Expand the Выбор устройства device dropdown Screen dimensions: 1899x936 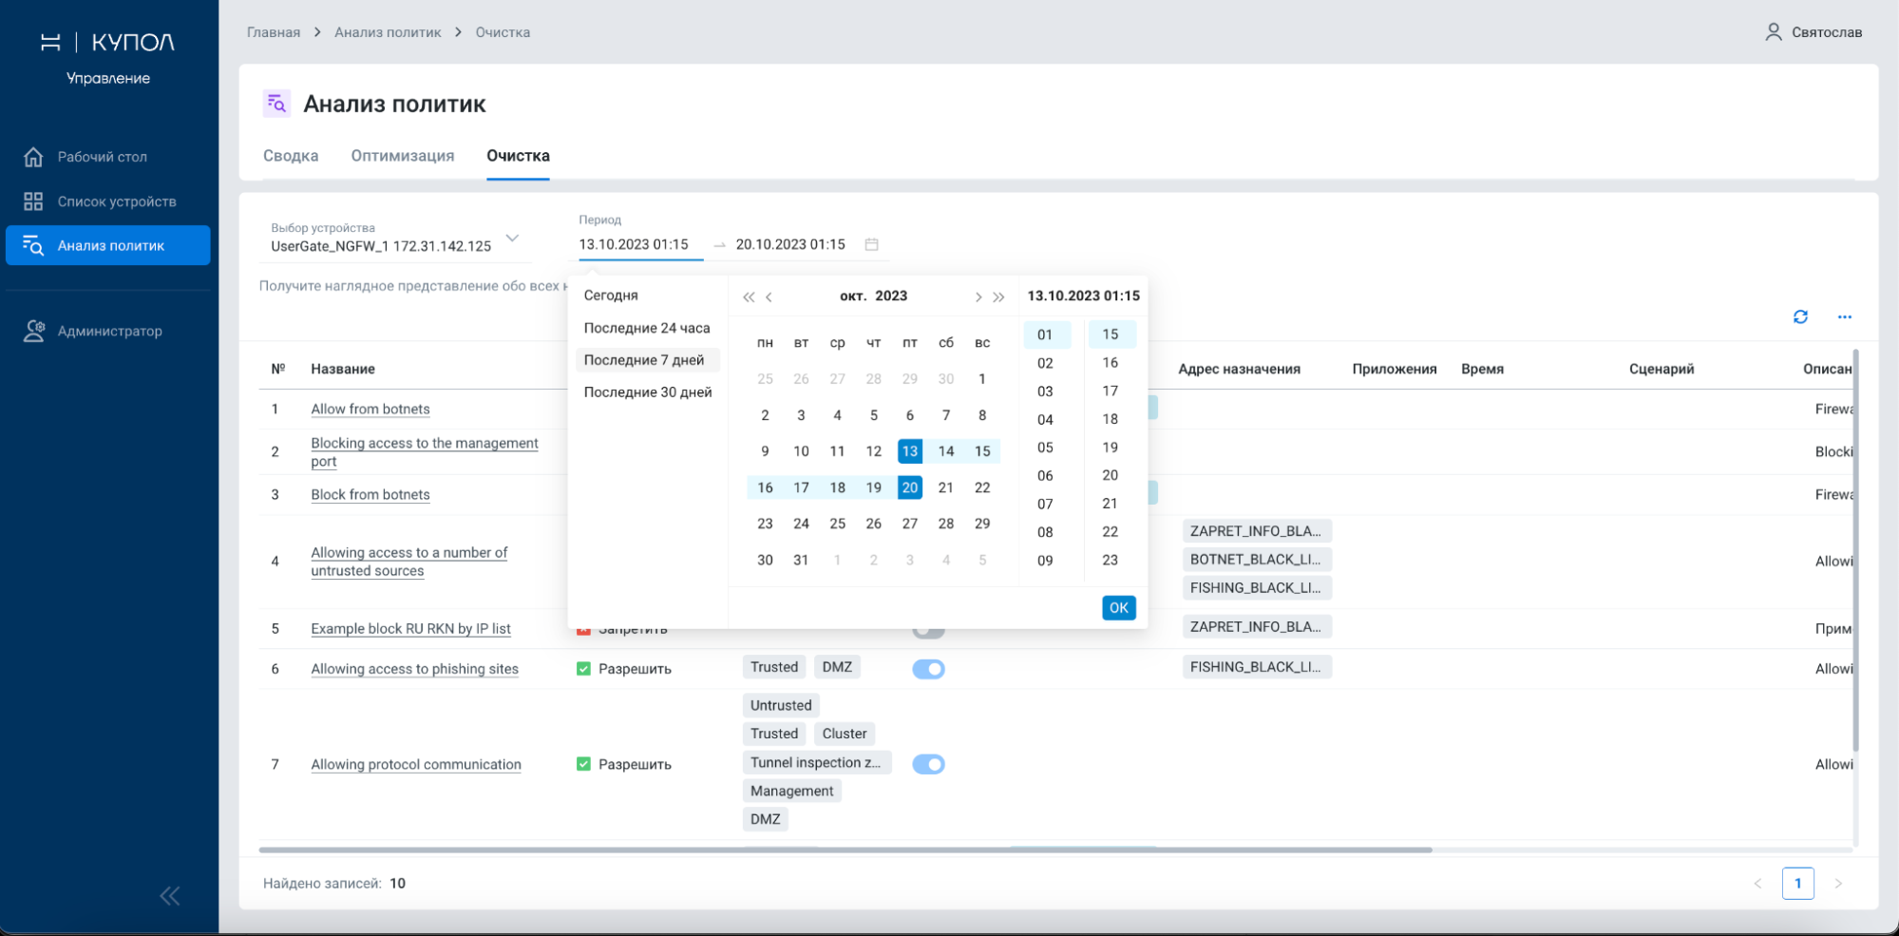[512, 238]
